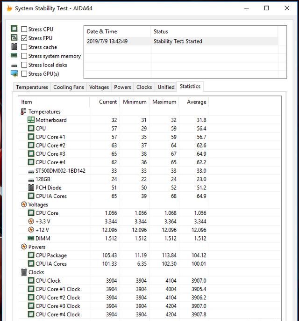Click the PCH Diode chip icon
The image size is (299, 321).
pos(31,188)
